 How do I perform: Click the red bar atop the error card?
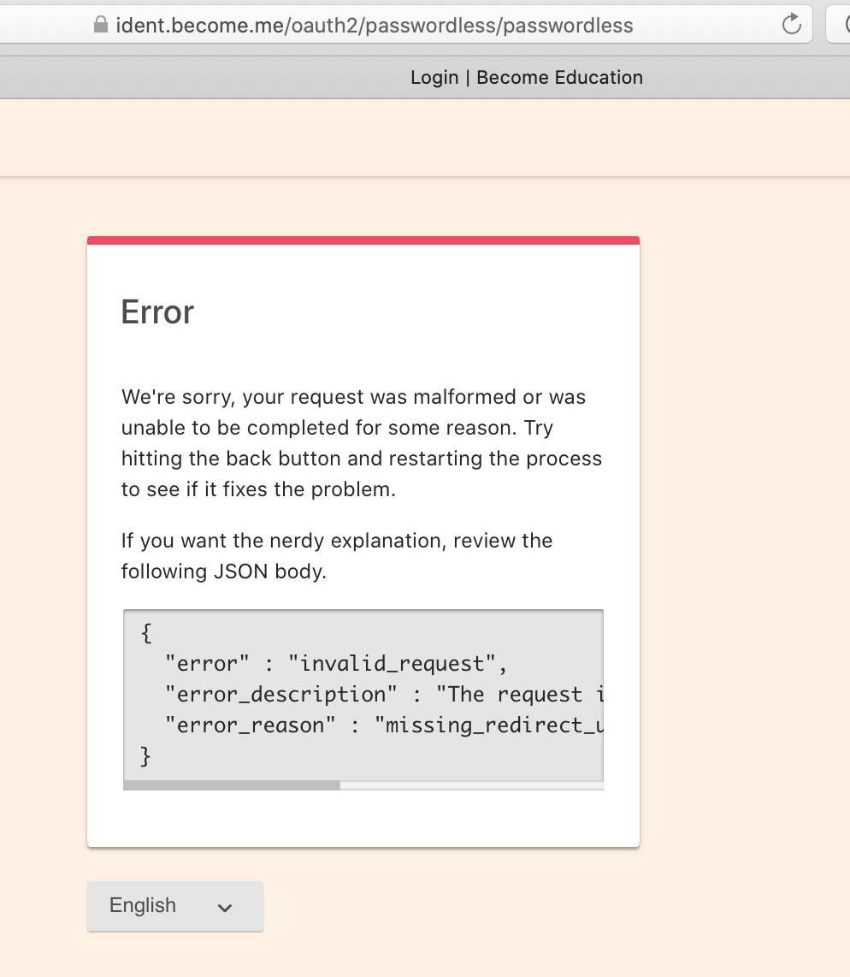tap(363, 240)
